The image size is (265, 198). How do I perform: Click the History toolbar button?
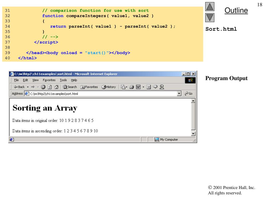coord(108,87)
